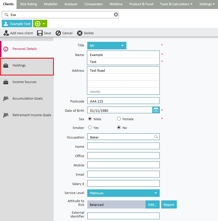
Task: Click address line containing Test Road
Action: (123, 70)
